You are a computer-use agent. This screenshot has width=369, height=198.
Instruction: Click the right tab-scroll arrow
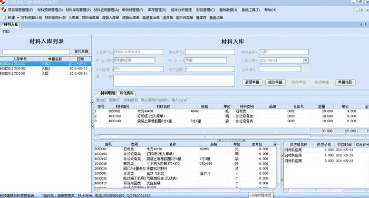(x=365, y=24)
